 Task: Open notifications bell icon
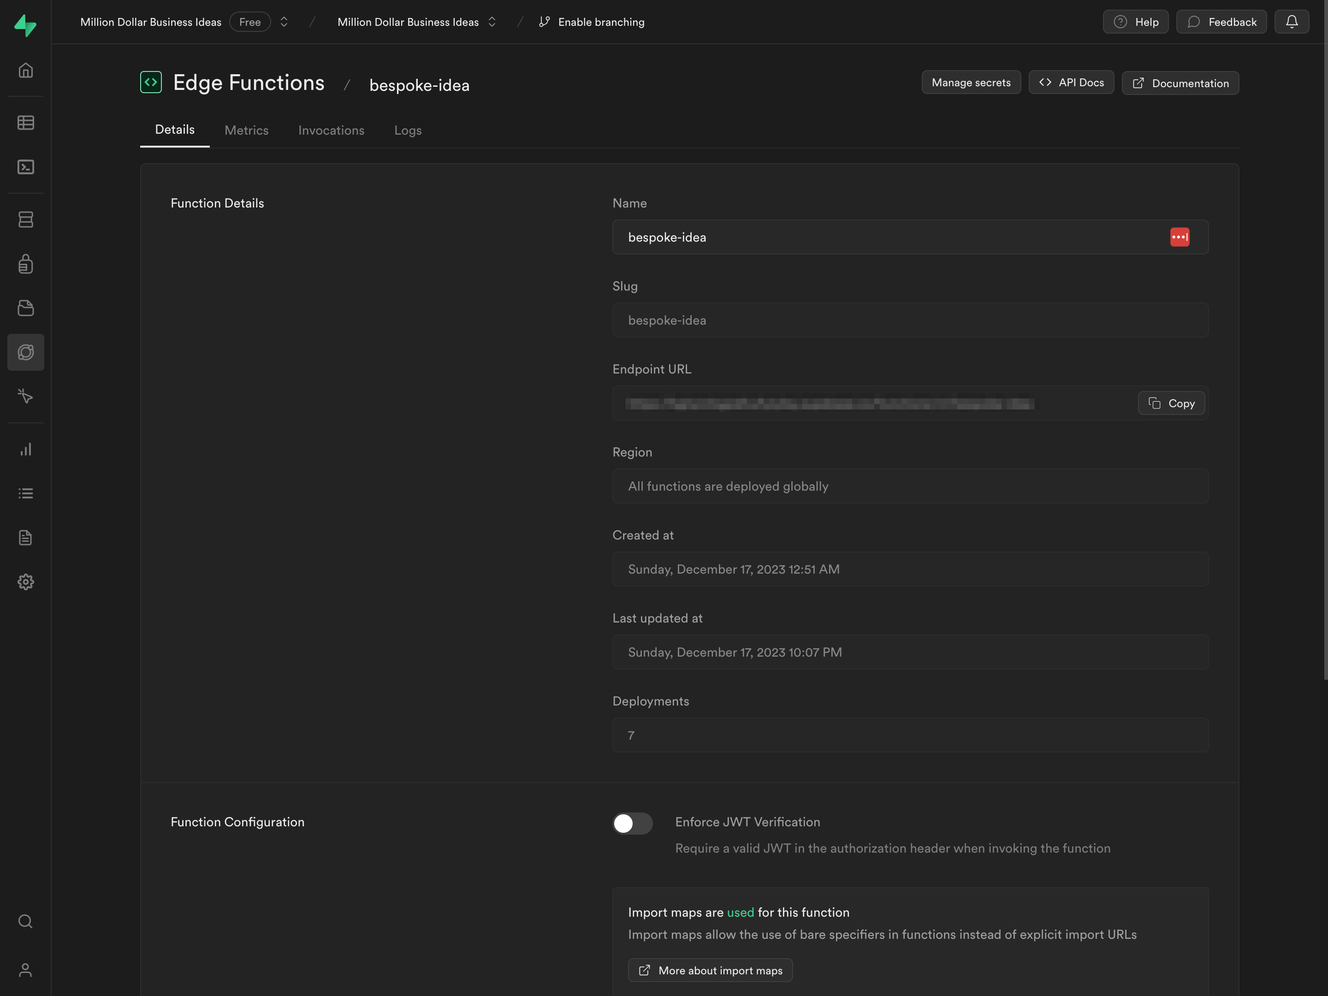[1292, 22]
